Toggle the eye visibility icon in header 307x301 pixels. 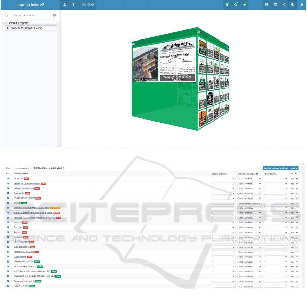(x=245, y=5)
